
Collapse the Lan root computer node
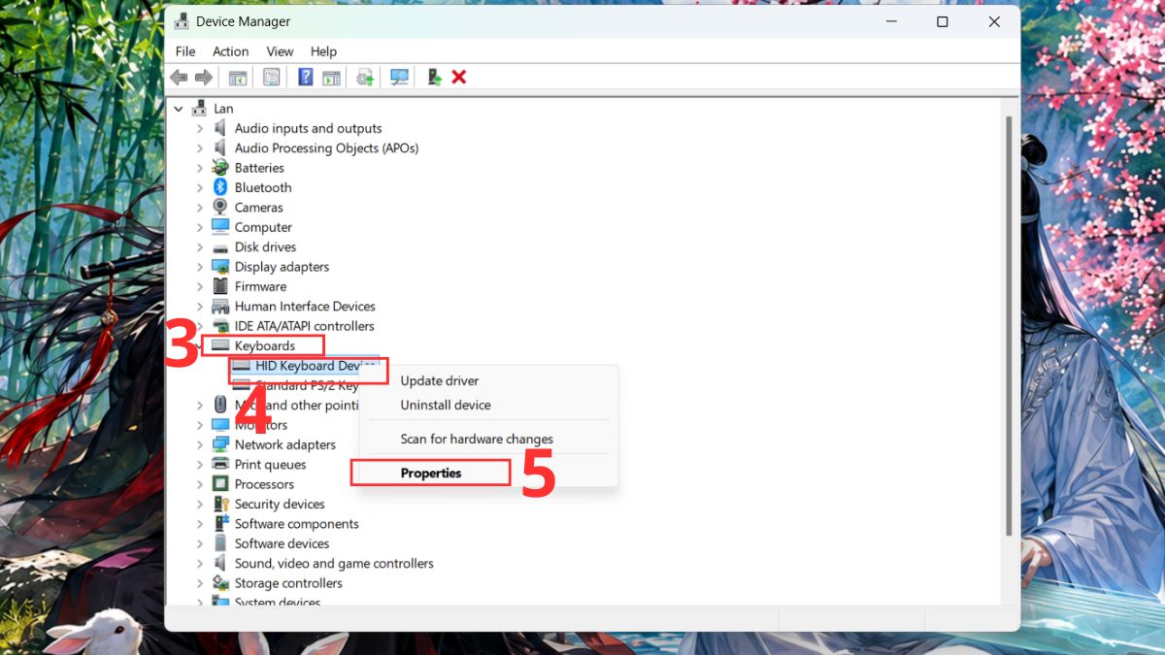coord(179,109)
